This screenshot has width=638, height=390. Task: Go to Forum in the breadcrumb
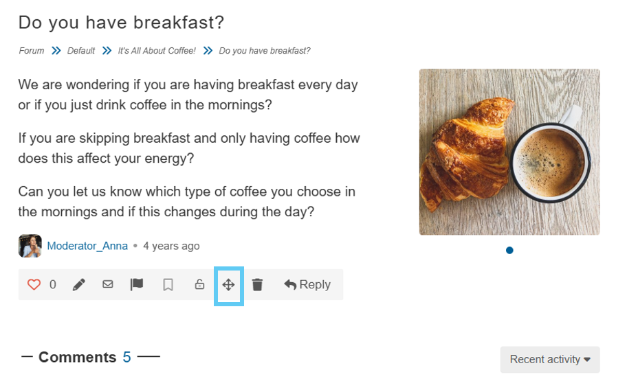tap(31, 51)
